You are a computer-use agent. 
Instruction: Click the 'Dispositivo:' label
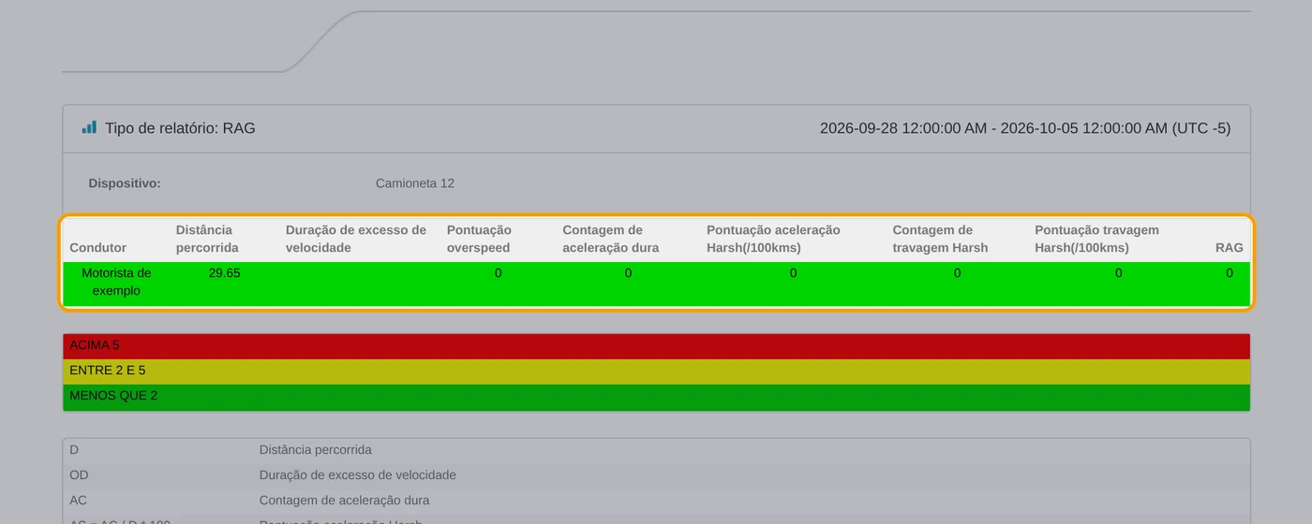[125, 183]
